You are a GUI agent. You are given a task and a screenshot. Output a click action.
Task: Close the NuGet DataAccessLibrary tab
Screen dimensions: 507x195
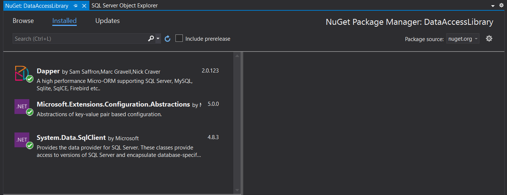[84, 6]
